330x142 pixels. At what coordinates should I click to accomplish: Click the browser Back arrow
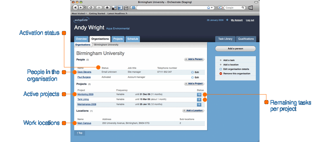coord(75,7)
